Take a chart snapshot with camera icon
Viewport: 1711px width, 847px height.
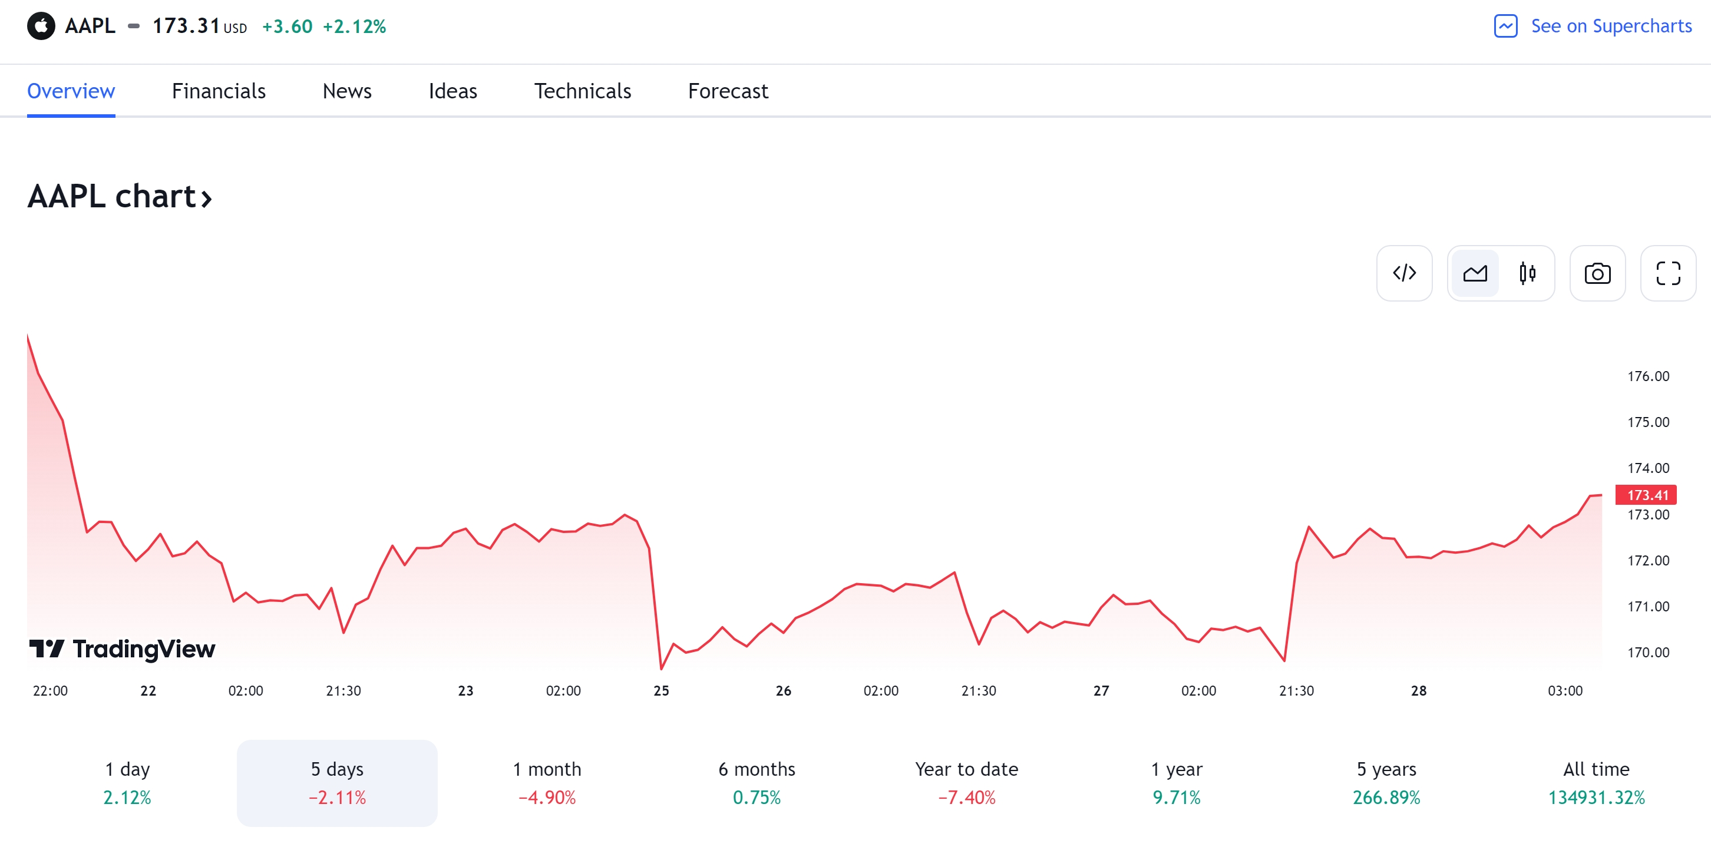(1597, 273)
